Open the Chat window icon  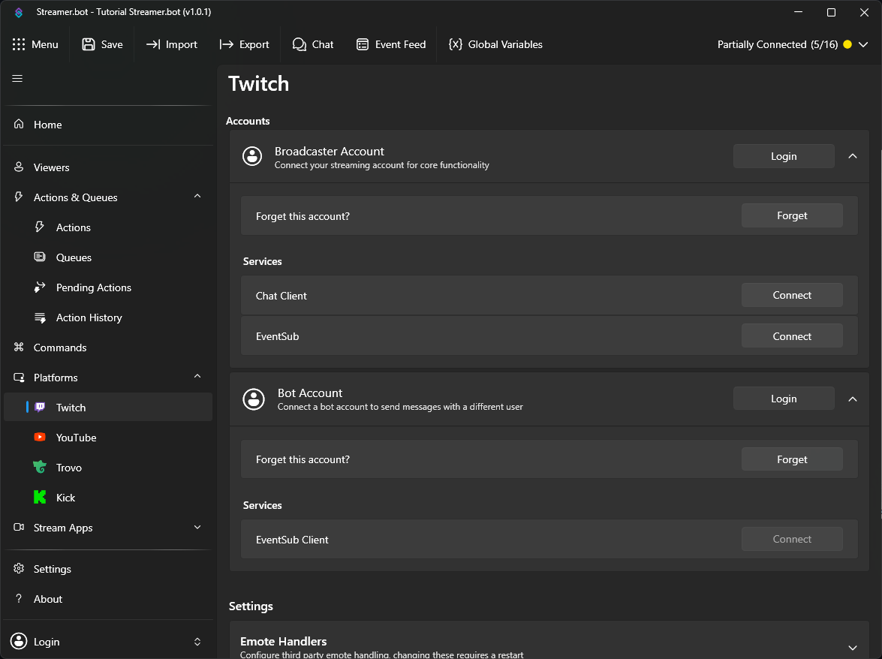click(x=300, y=44)
